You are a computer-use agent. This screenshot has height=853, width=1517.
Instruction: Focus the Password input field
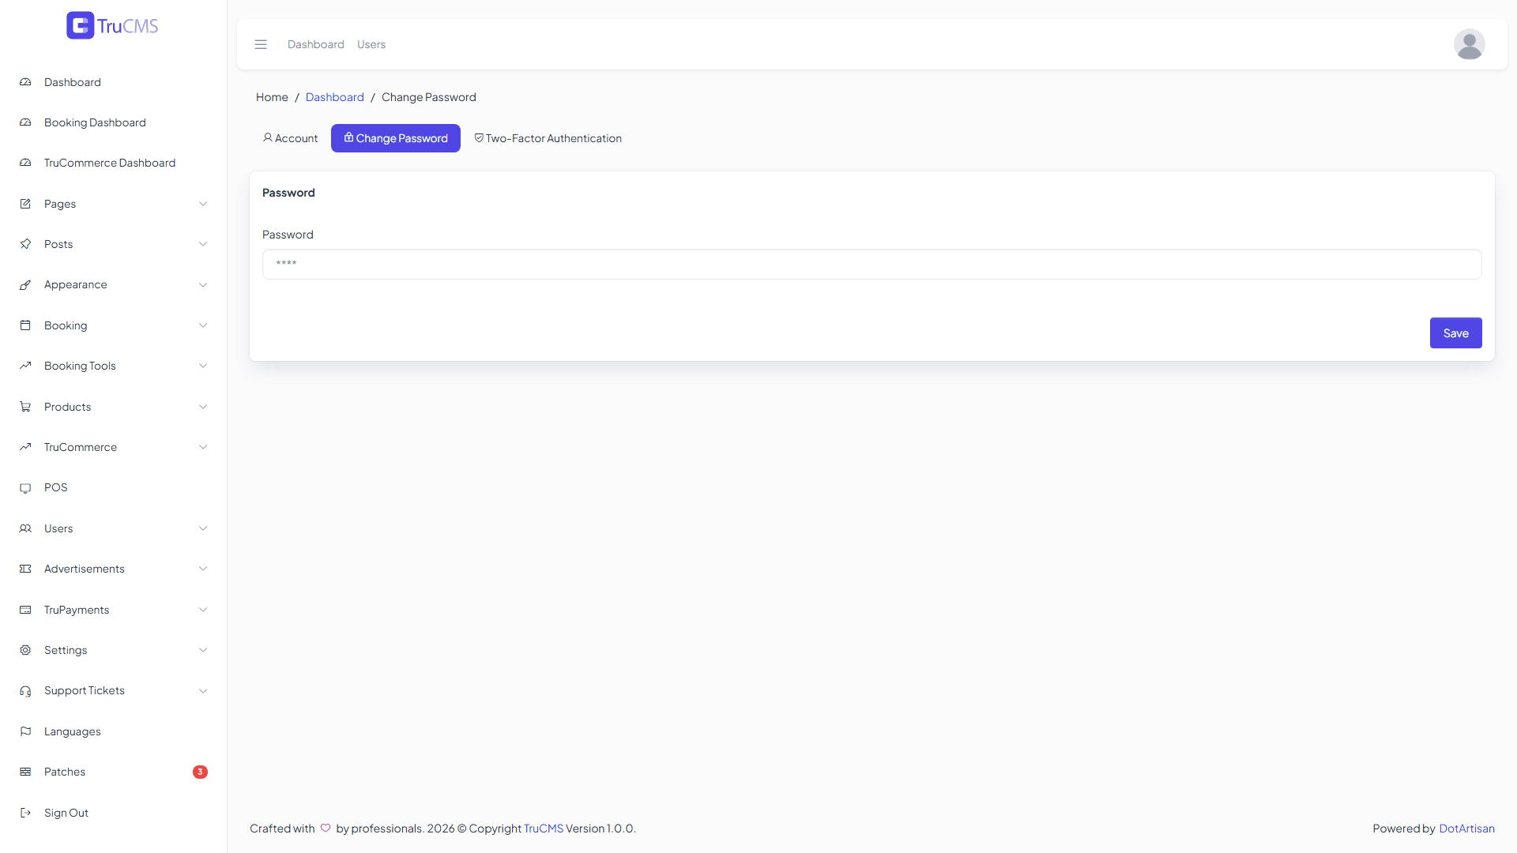point(871,265)
